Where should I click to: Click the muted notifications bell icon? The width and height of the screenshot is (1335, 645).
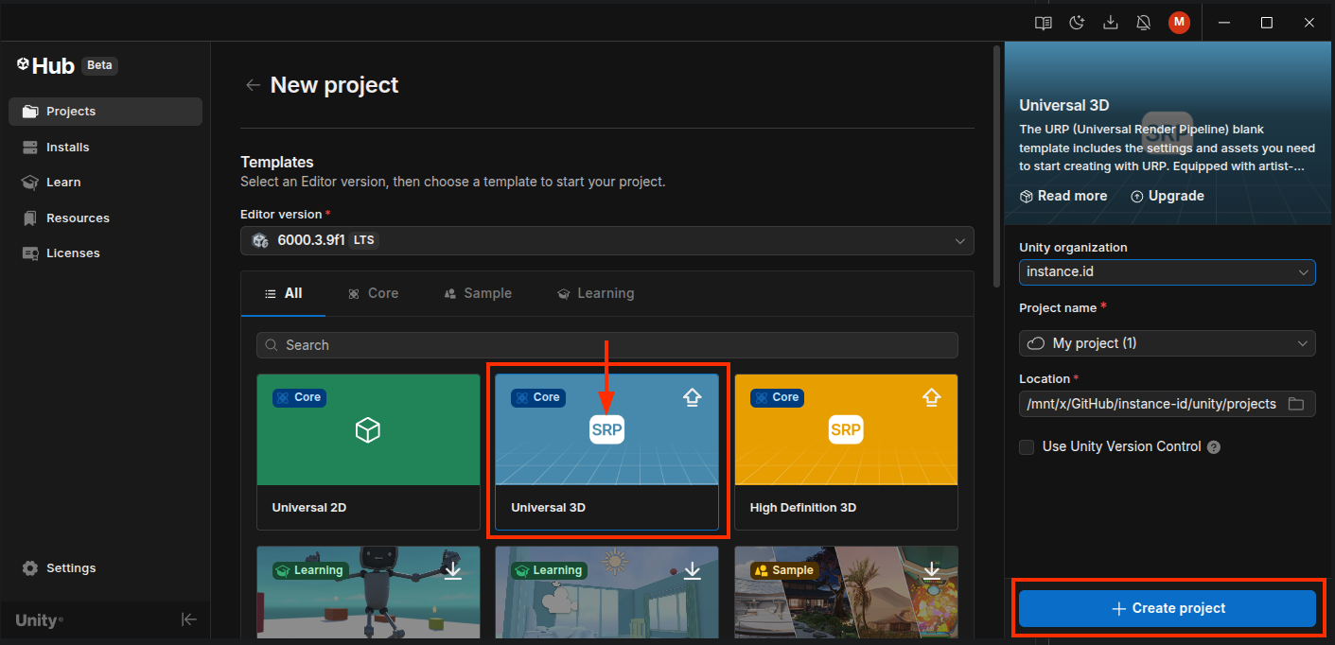pyautogui.click(x=1144, y=24)
